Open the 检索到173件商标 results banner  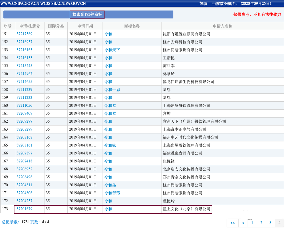coord(87,14)
